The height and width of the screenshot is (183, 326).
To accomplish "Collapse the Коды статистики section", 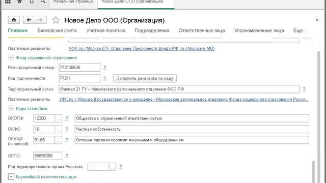I will 11,108.
